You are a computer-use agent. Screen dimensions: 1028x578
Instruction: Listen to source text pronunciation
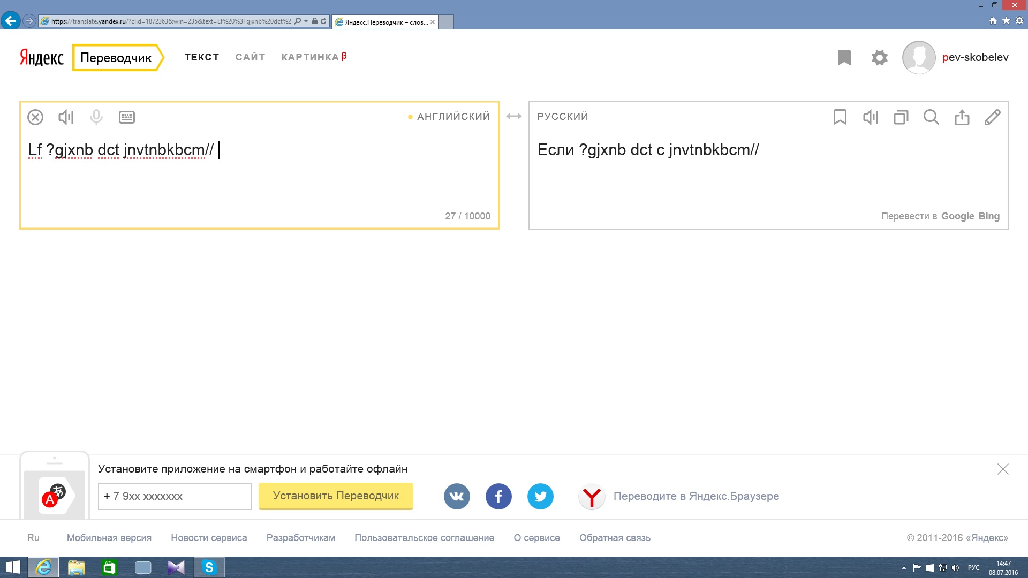(x=66, y=117)
